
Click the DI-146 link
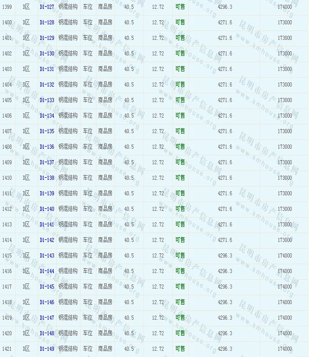coord(47,302)
